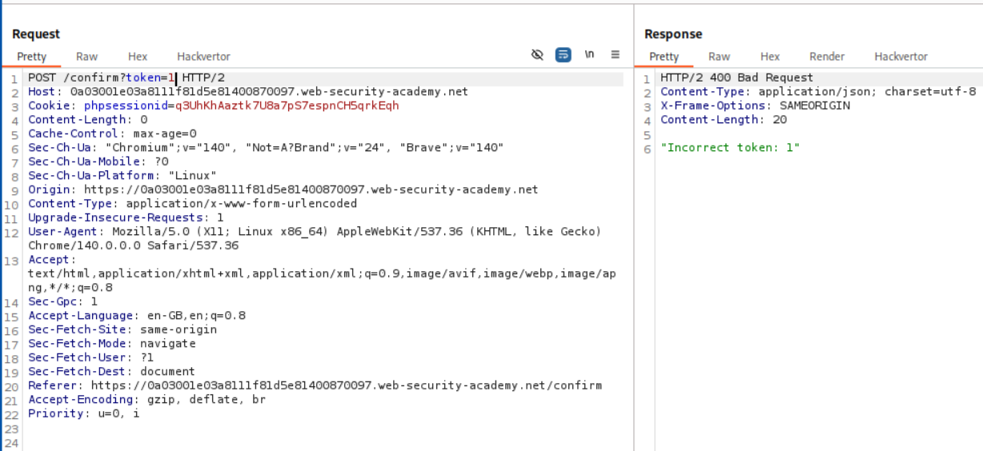Screen dimensions: 983x451
Task: Toggle hiding of non-essential request headers eye icon
Action: pyautogui.click(x=537, y=55)
